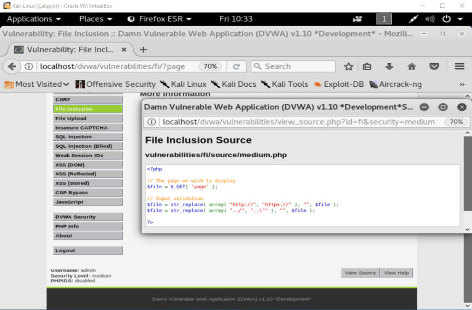Open the Firefox hamburger menu
The width and height of the screenshot is (472, 310).
459,66
